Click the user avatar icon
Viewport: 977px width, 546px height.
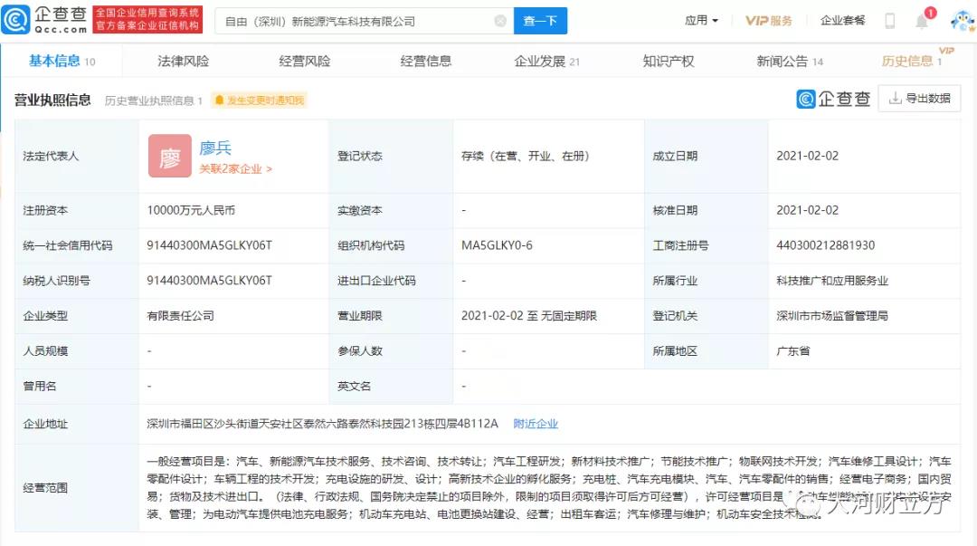point(960,21)
